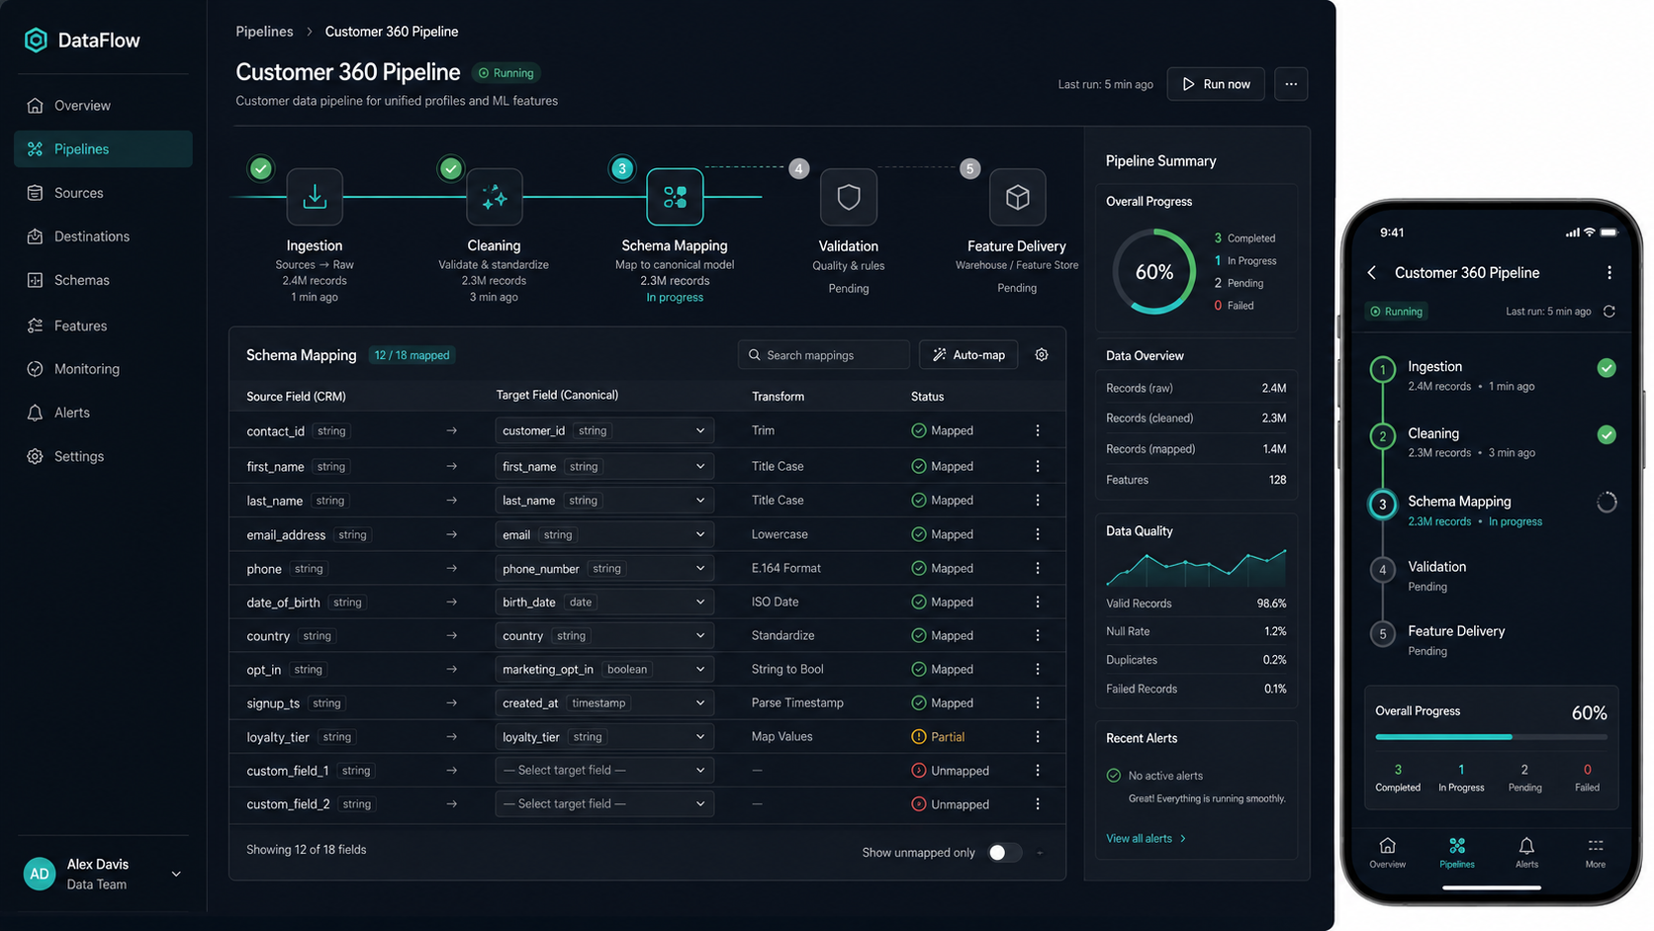Viewport: 1654px width, 931px height.
Task: Open the email target field dropdown
Action: point(603,534)
